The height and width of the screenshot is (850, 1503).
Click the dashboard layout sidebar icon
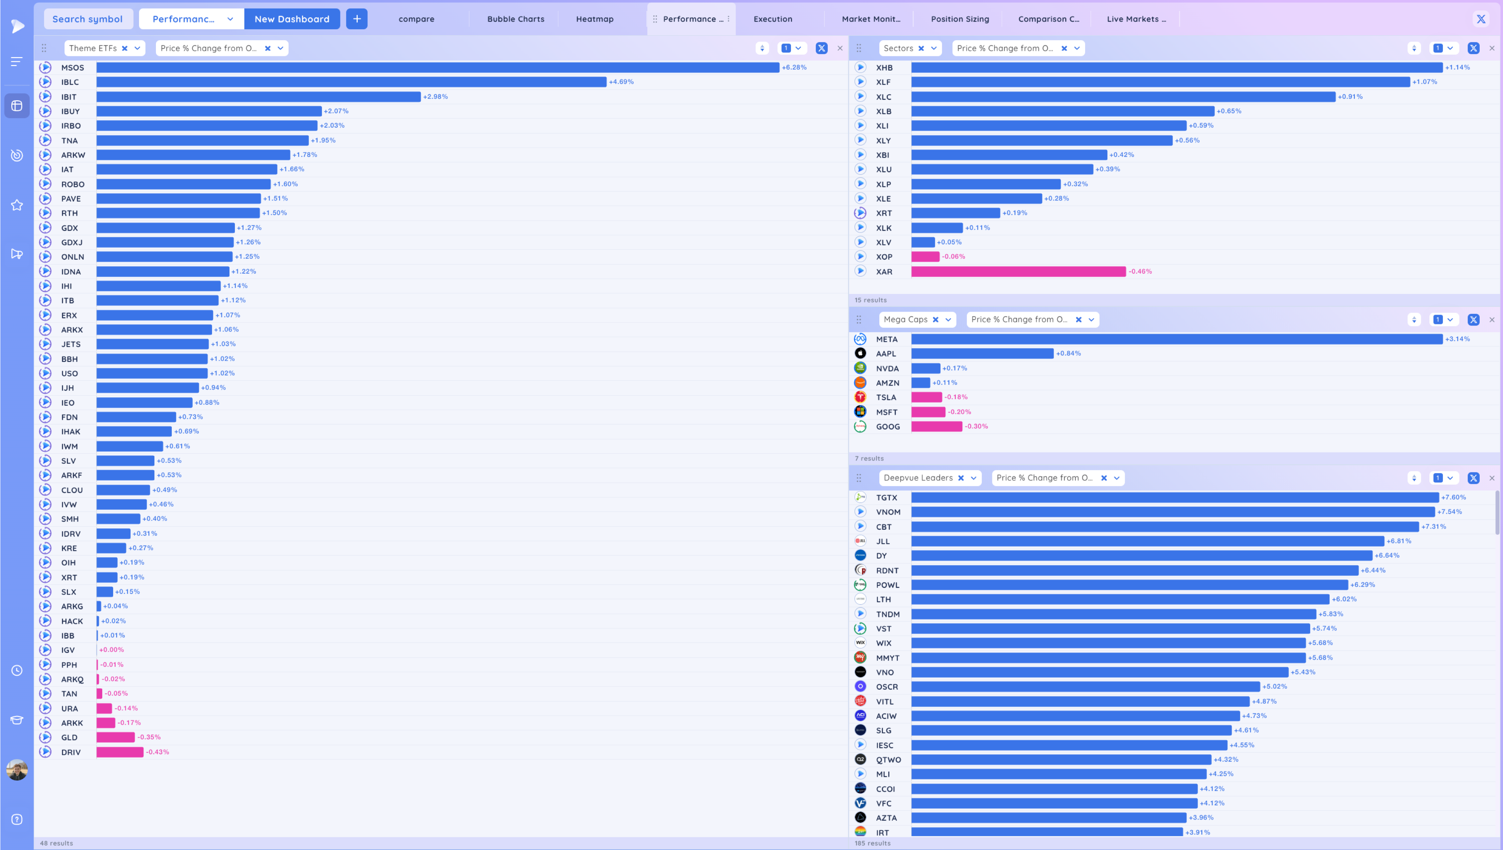(x=17, y=105)
